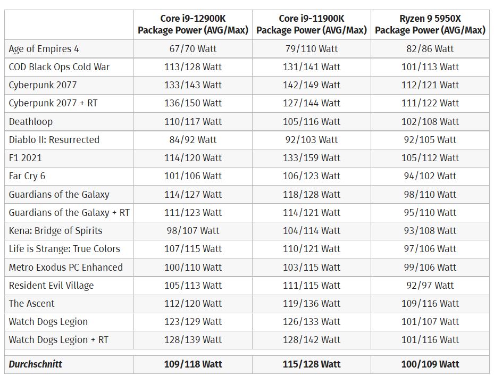The width and height of the screenshot is (494, 384).
Task: Select the 133/159 Watt cell
Action: click(312, 158)
